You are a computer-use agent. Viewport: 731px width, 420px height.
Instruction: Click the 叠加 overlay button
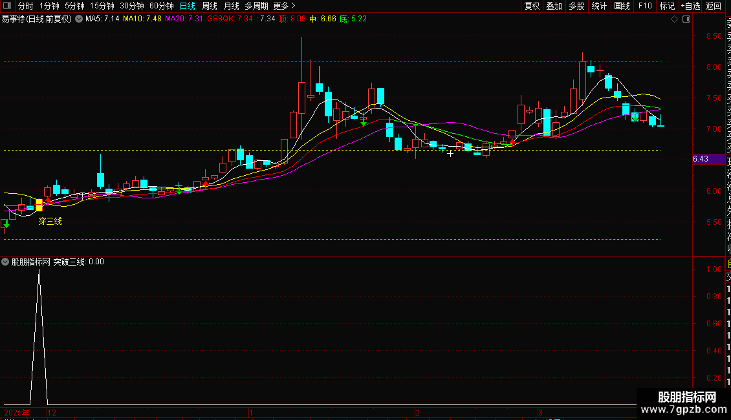554,6
